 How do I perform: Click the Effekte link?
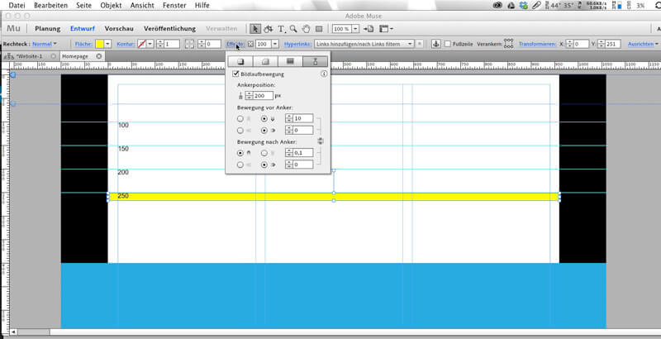pos(235,44)
